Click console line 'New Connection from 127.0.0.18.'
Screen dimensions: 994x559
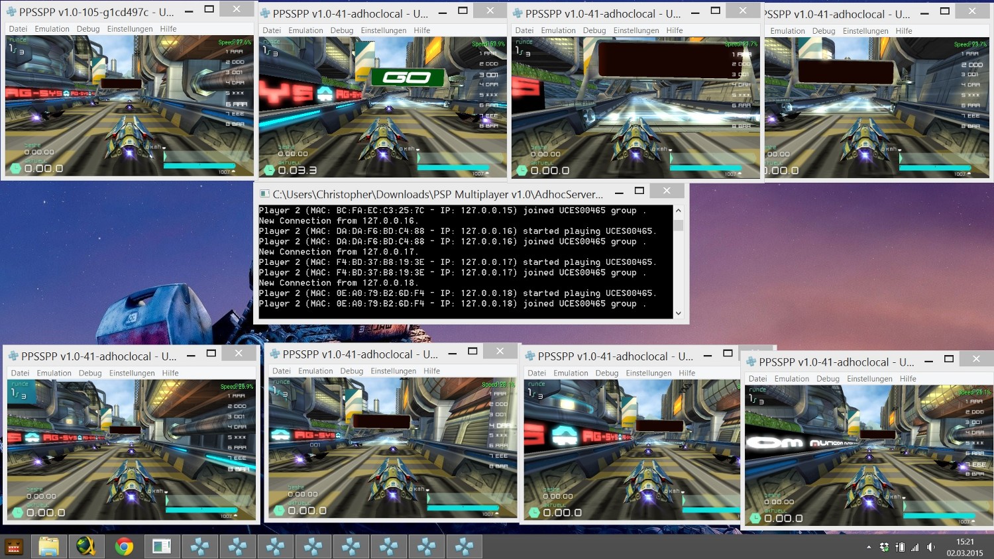tap(338, 283)
